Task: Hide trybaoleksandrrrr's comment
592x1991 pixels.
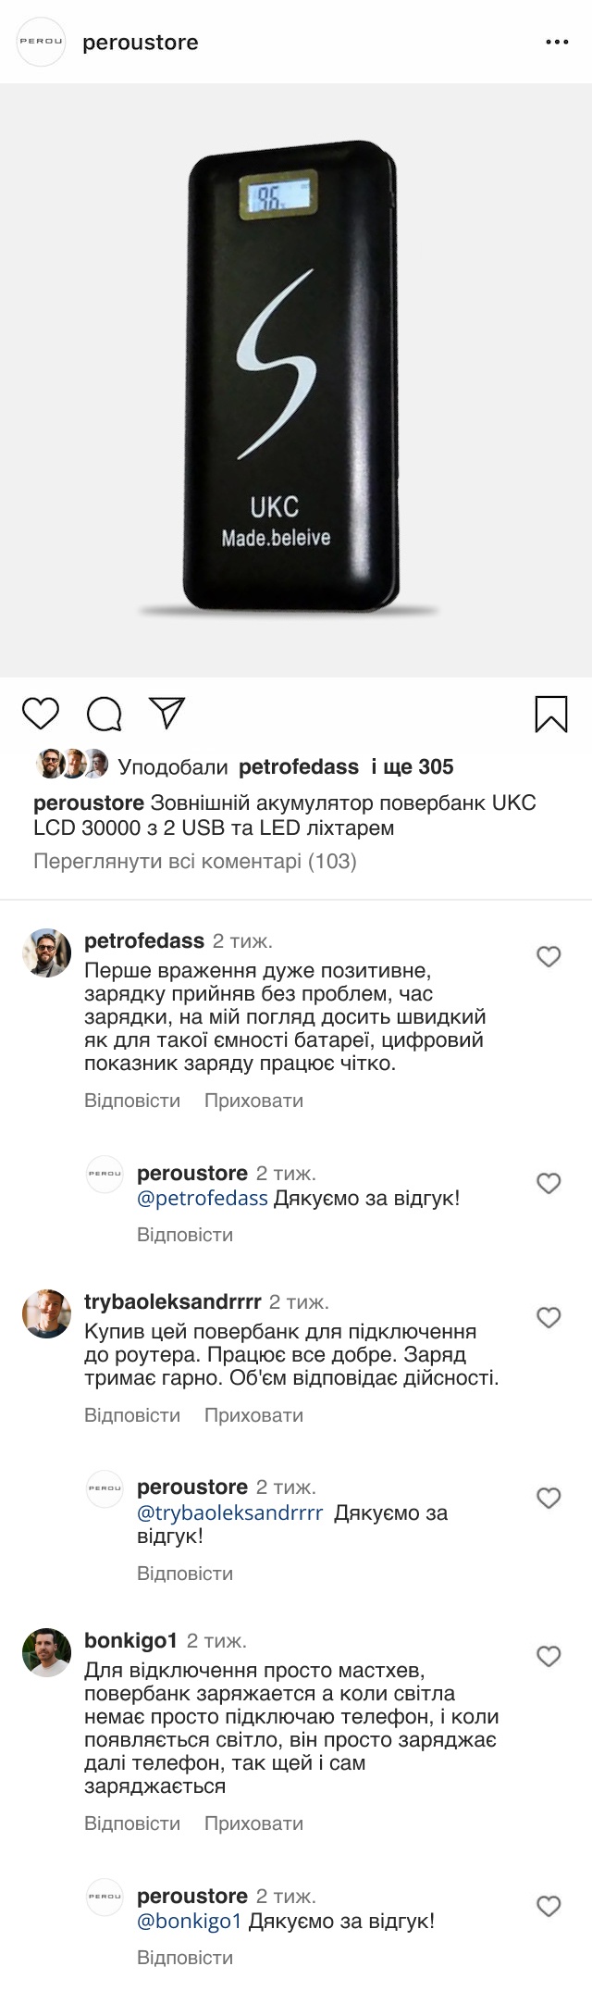Action: pyautogui.click(x=253, y=1415)
